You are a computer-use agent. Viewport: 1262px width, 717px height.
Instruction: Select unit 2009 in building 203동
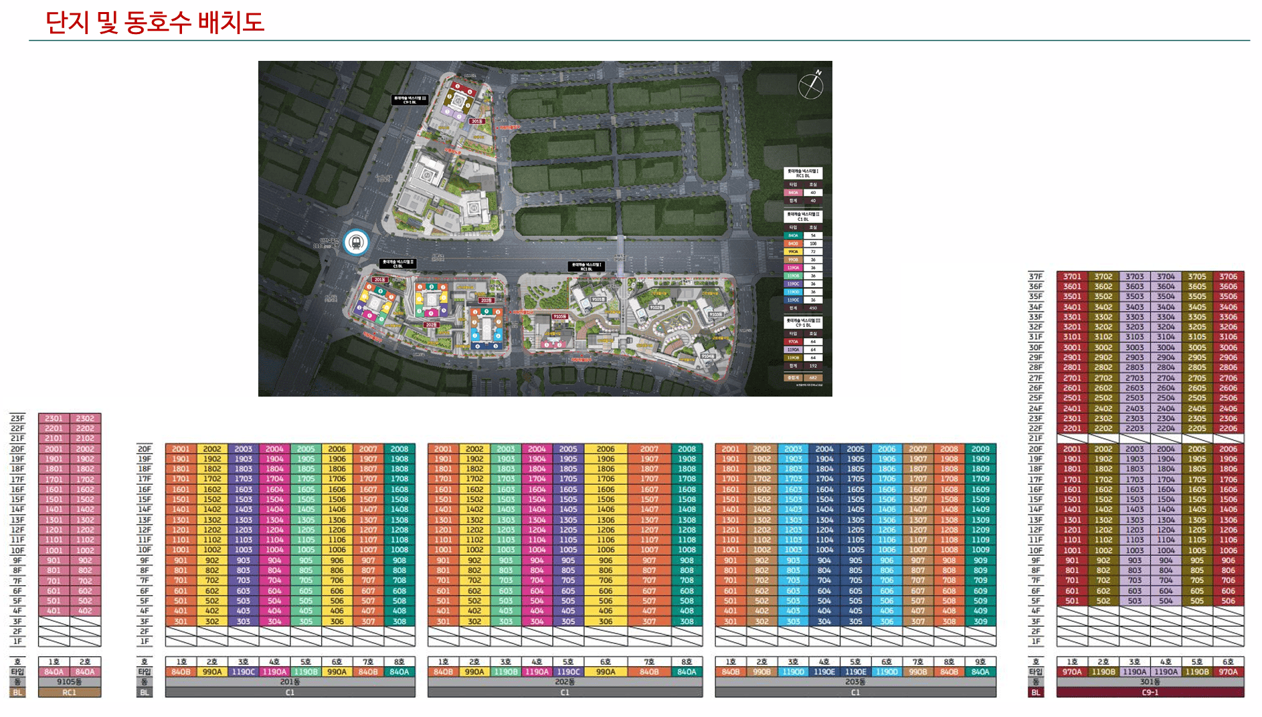pyautogui.click(x=980, y=449)
